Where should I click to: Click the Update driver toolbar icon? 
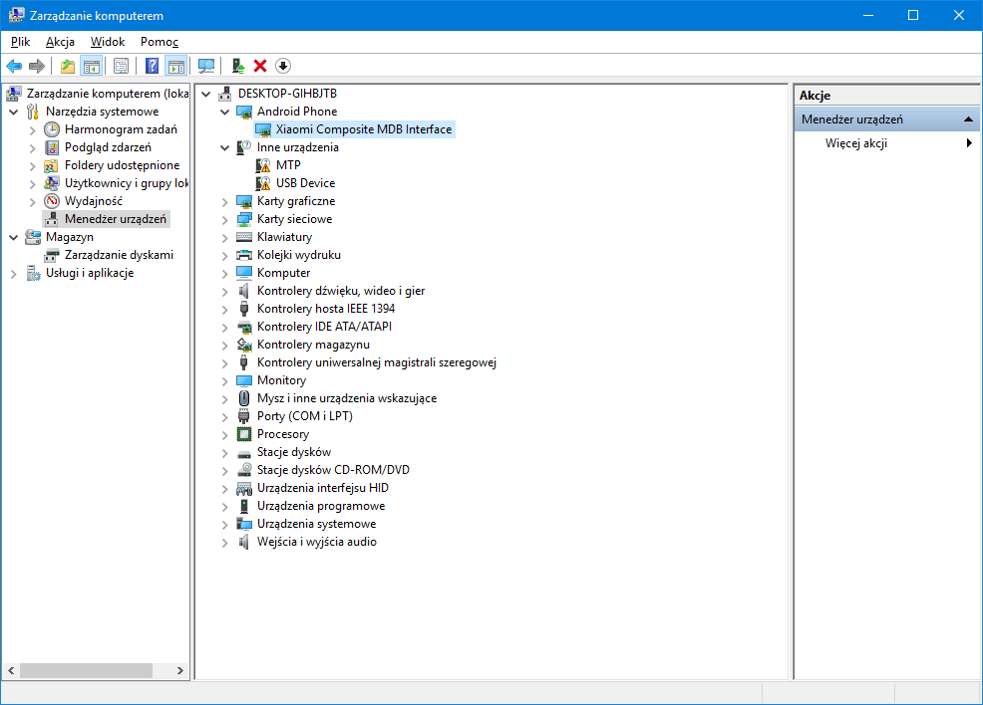pyautogui.click(x=237, y=66)
